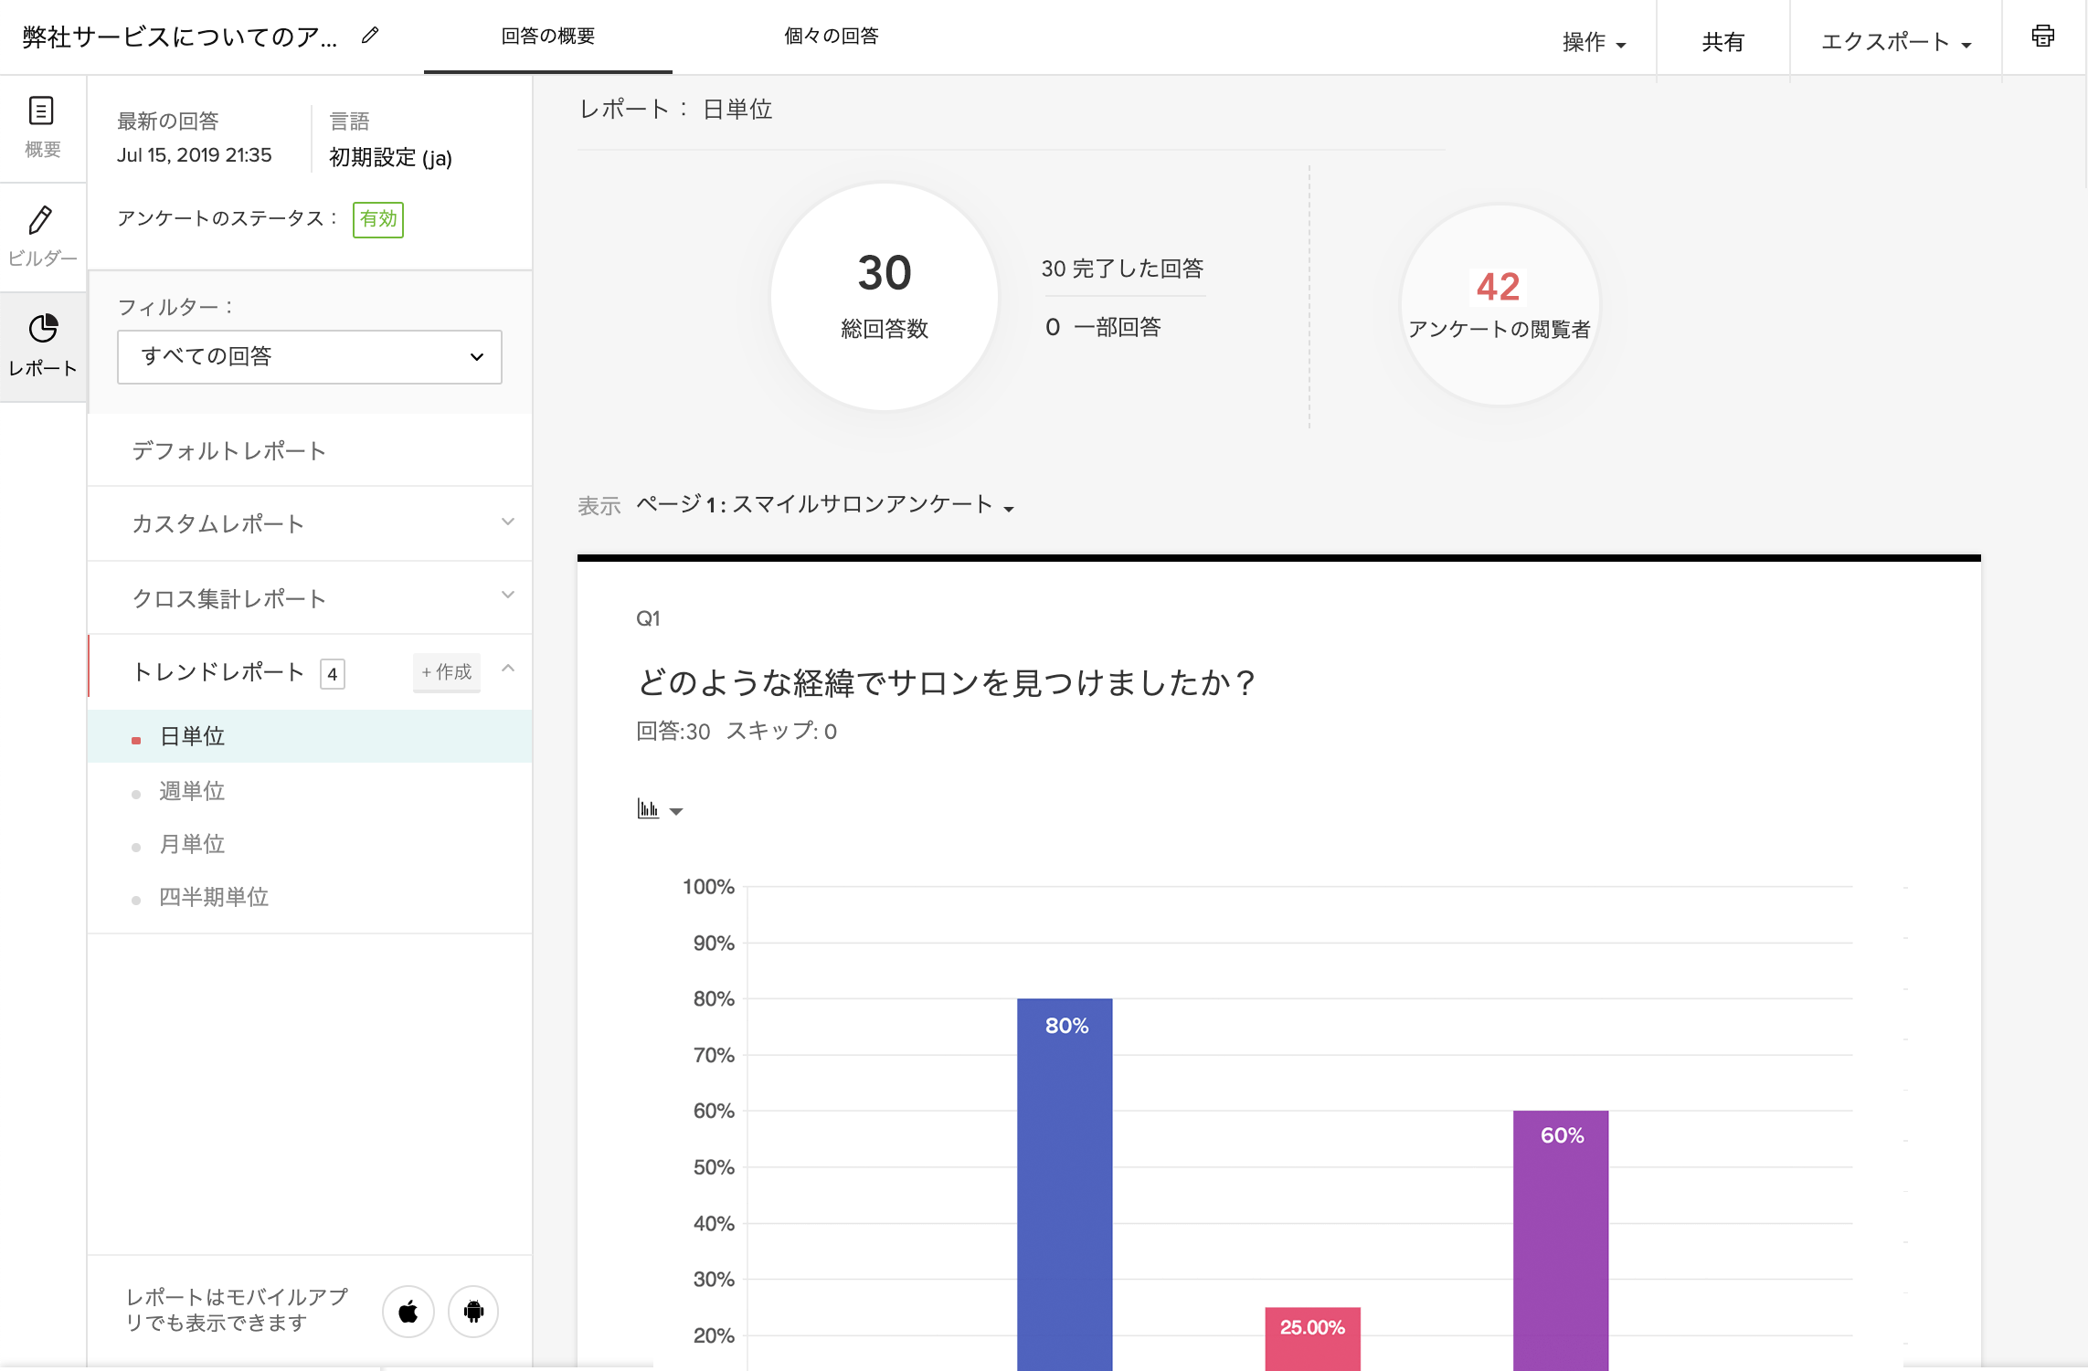Select 週単位 weekly trend report
This screenshot has height=1371, width=2088.
pyautogui.click(x=192, y=791)
